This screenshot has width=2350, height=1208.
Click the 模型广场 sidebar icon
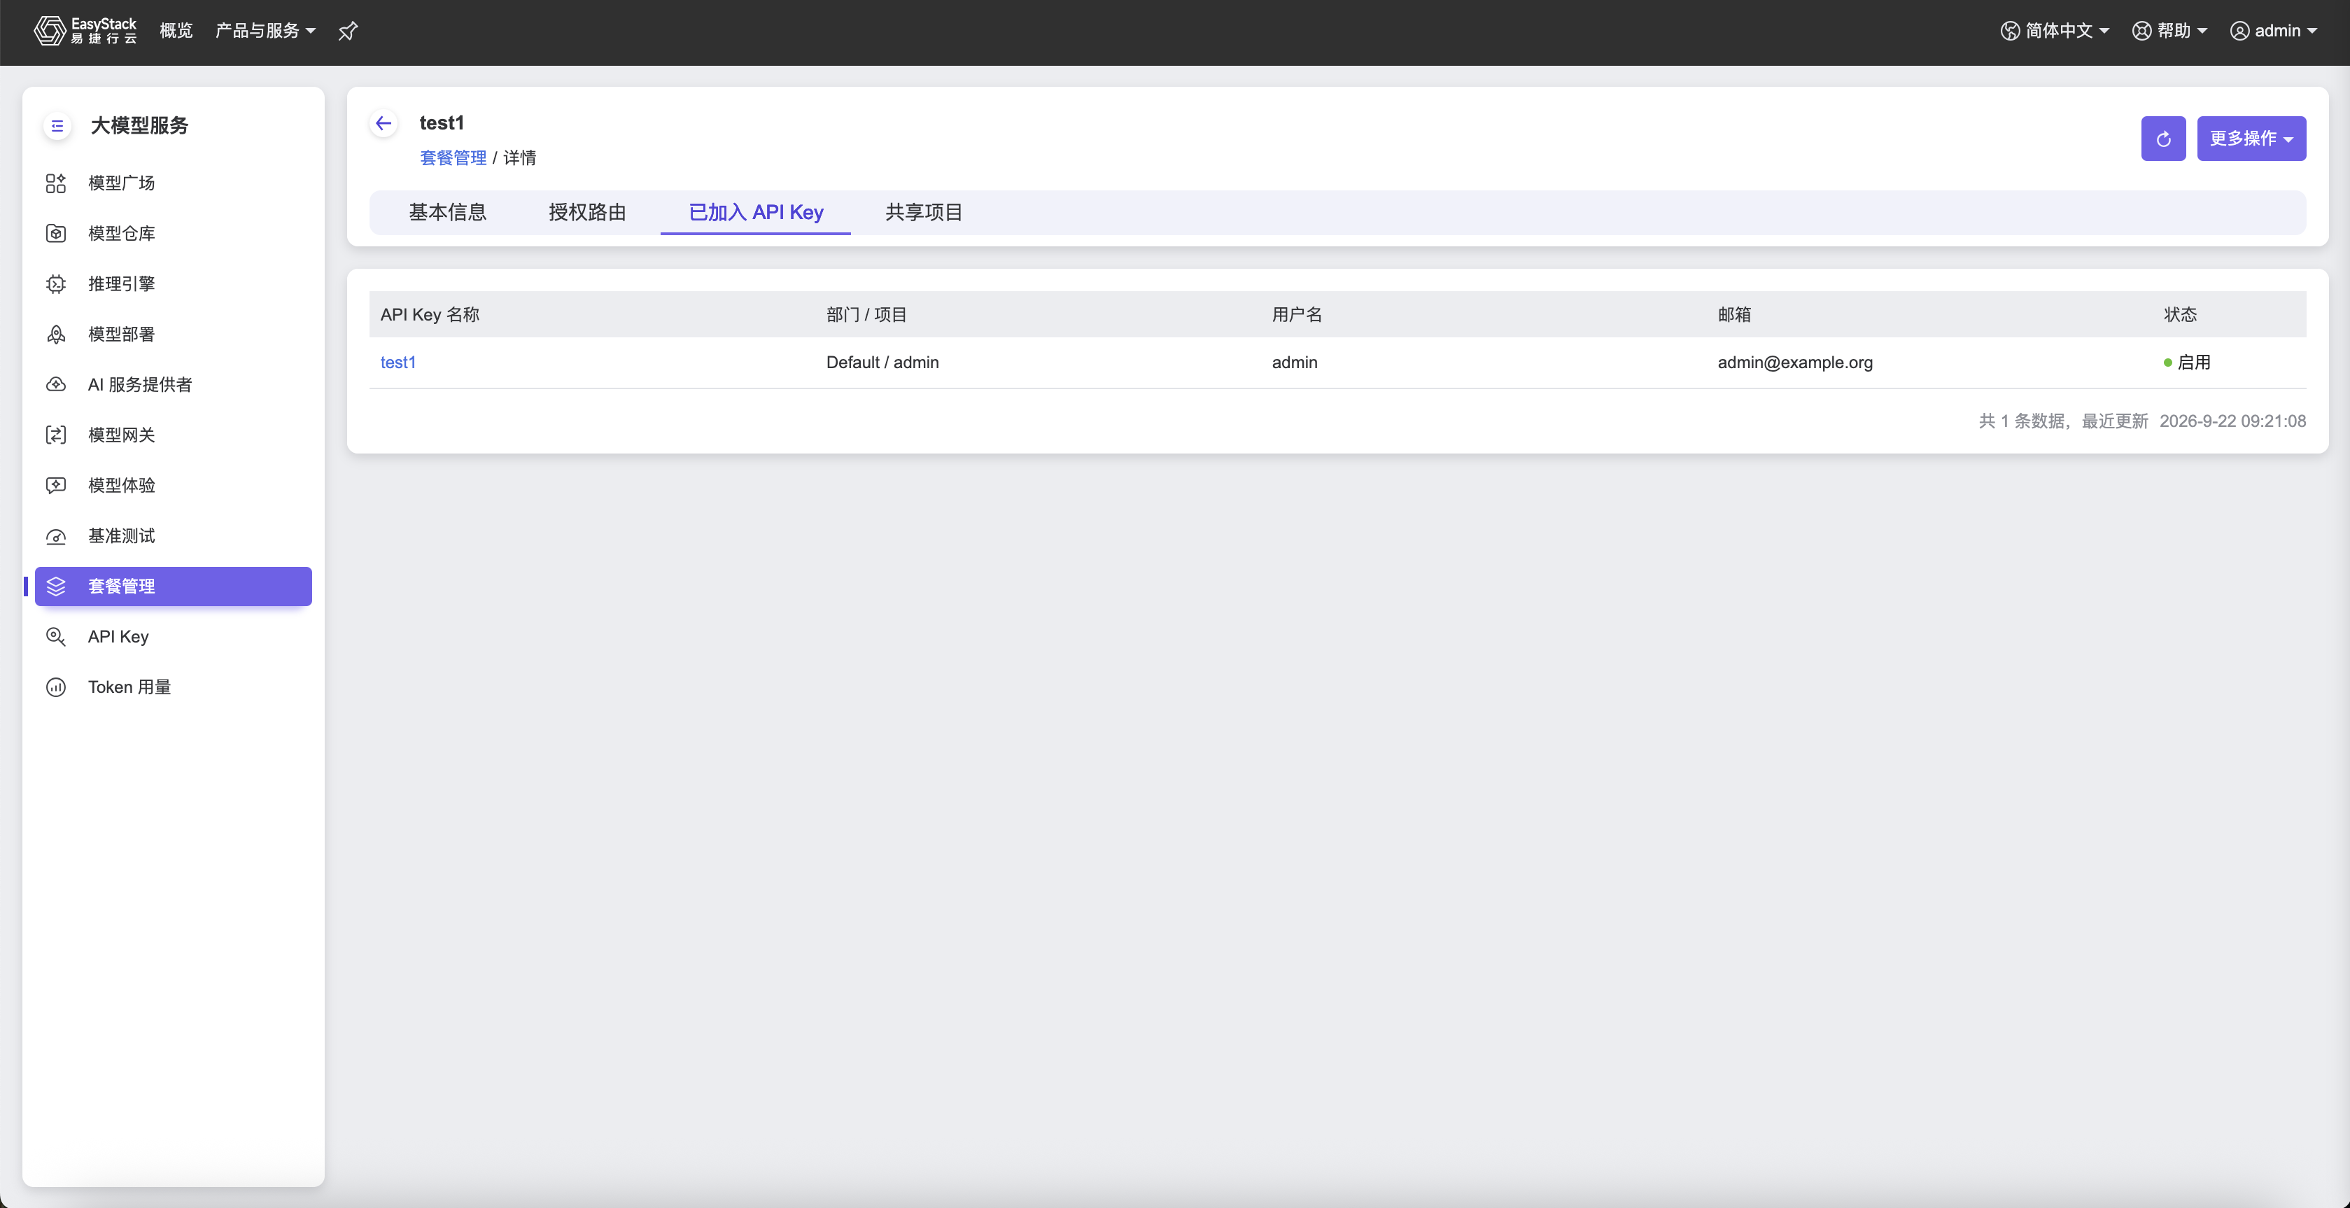tap(56, 183)
